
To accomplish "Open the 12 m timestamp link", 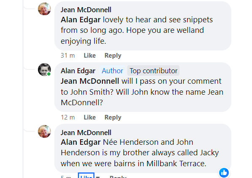I will 68,117.
